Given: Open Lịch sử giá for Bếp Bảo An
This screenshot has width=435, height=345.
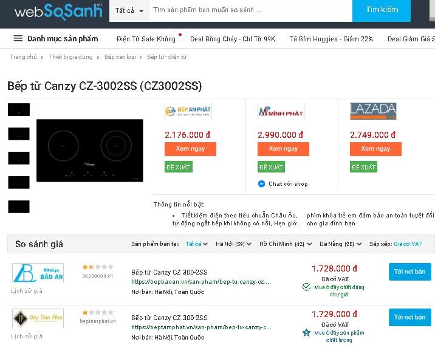Looking at the screenshot, I should (x=27, y=291).
